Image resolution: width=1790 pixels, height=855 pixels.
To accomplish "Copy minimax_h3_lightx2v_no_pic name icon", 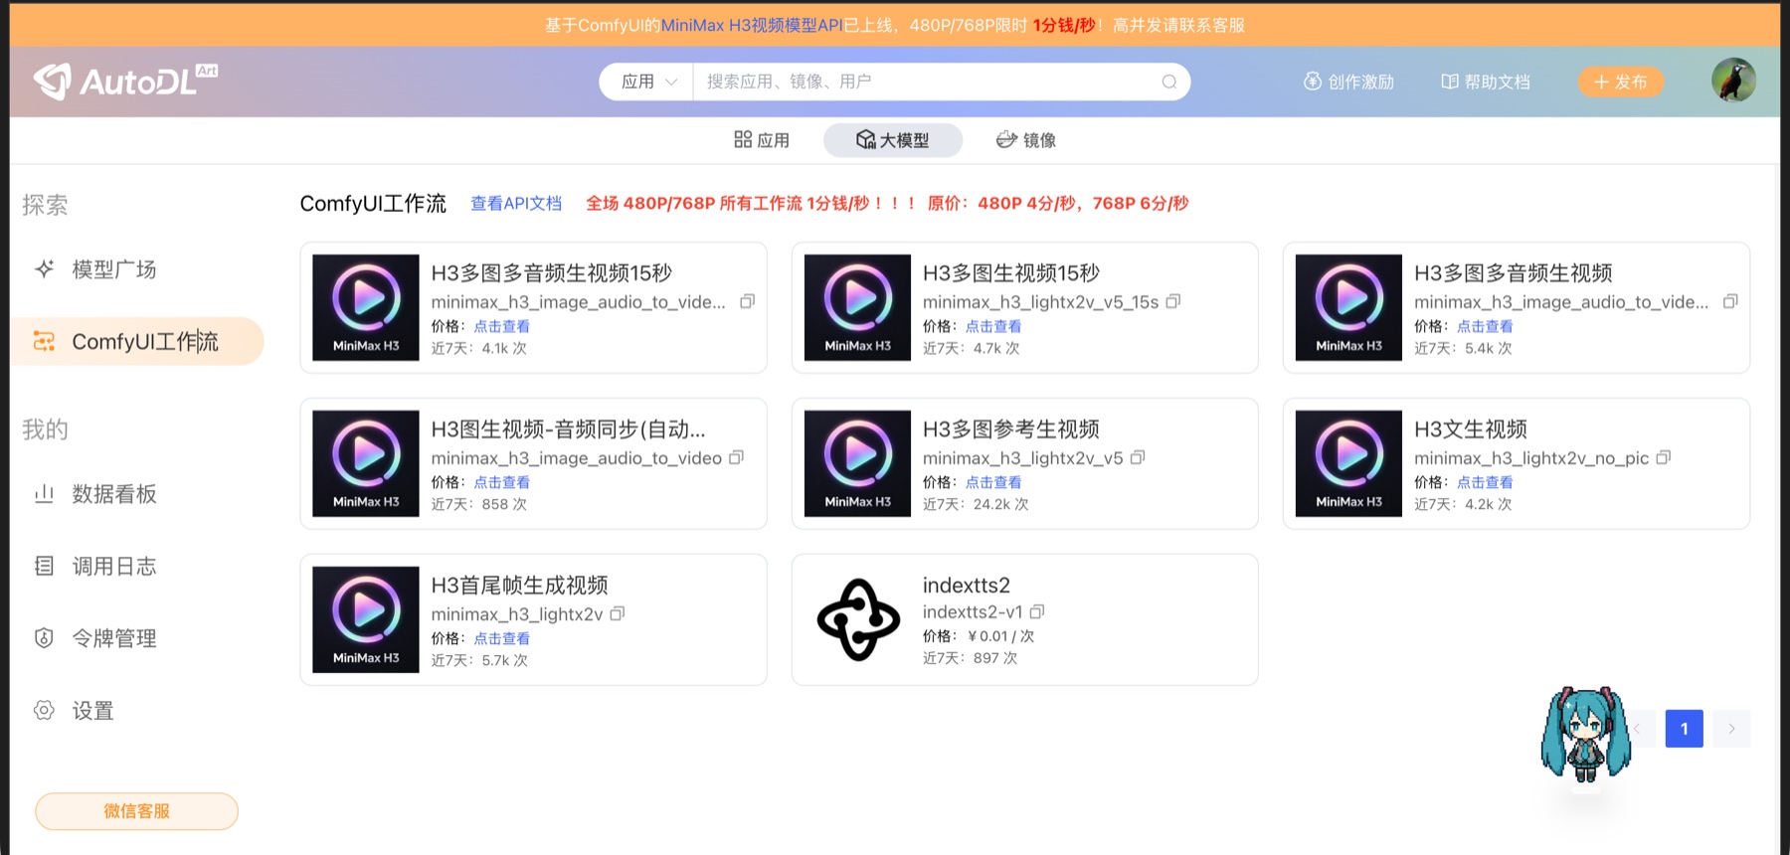I will (x=1664, y=457).
